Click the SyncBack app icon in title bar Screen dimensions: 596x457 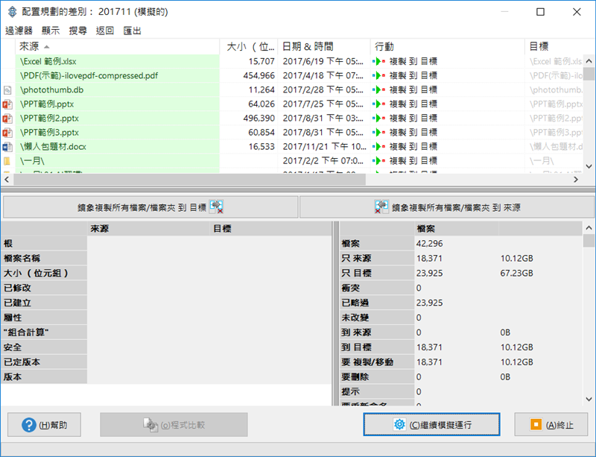tap(10, 12)
